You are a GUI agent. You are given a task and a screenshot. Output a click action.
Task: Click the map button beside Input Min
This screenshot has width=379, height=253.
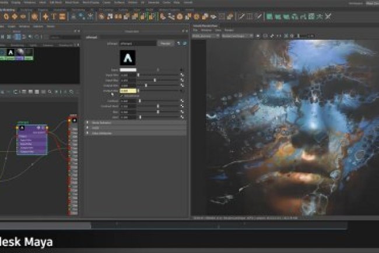coord(182,75)
